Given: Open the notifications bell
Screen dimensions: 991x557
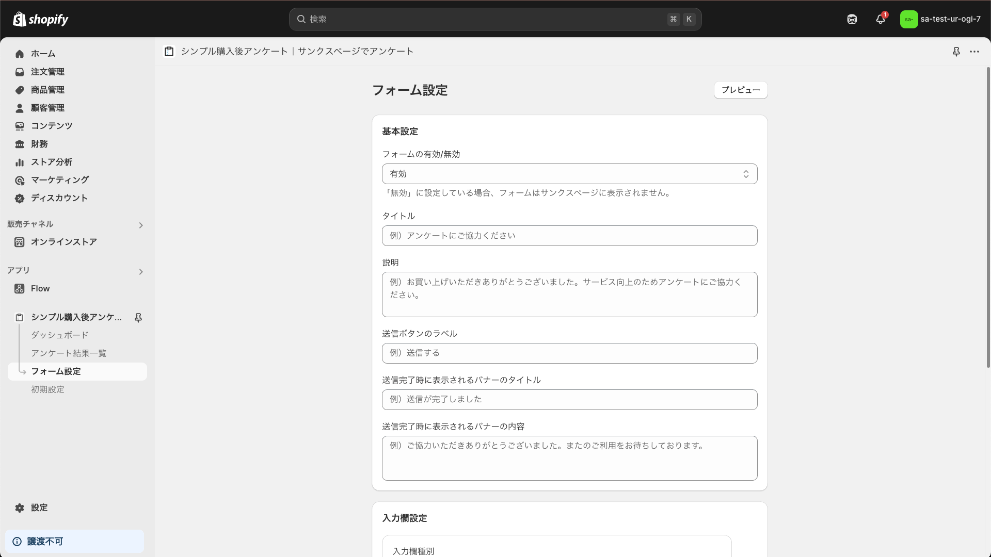Looking at the screenshot, I should click(880, 19).
